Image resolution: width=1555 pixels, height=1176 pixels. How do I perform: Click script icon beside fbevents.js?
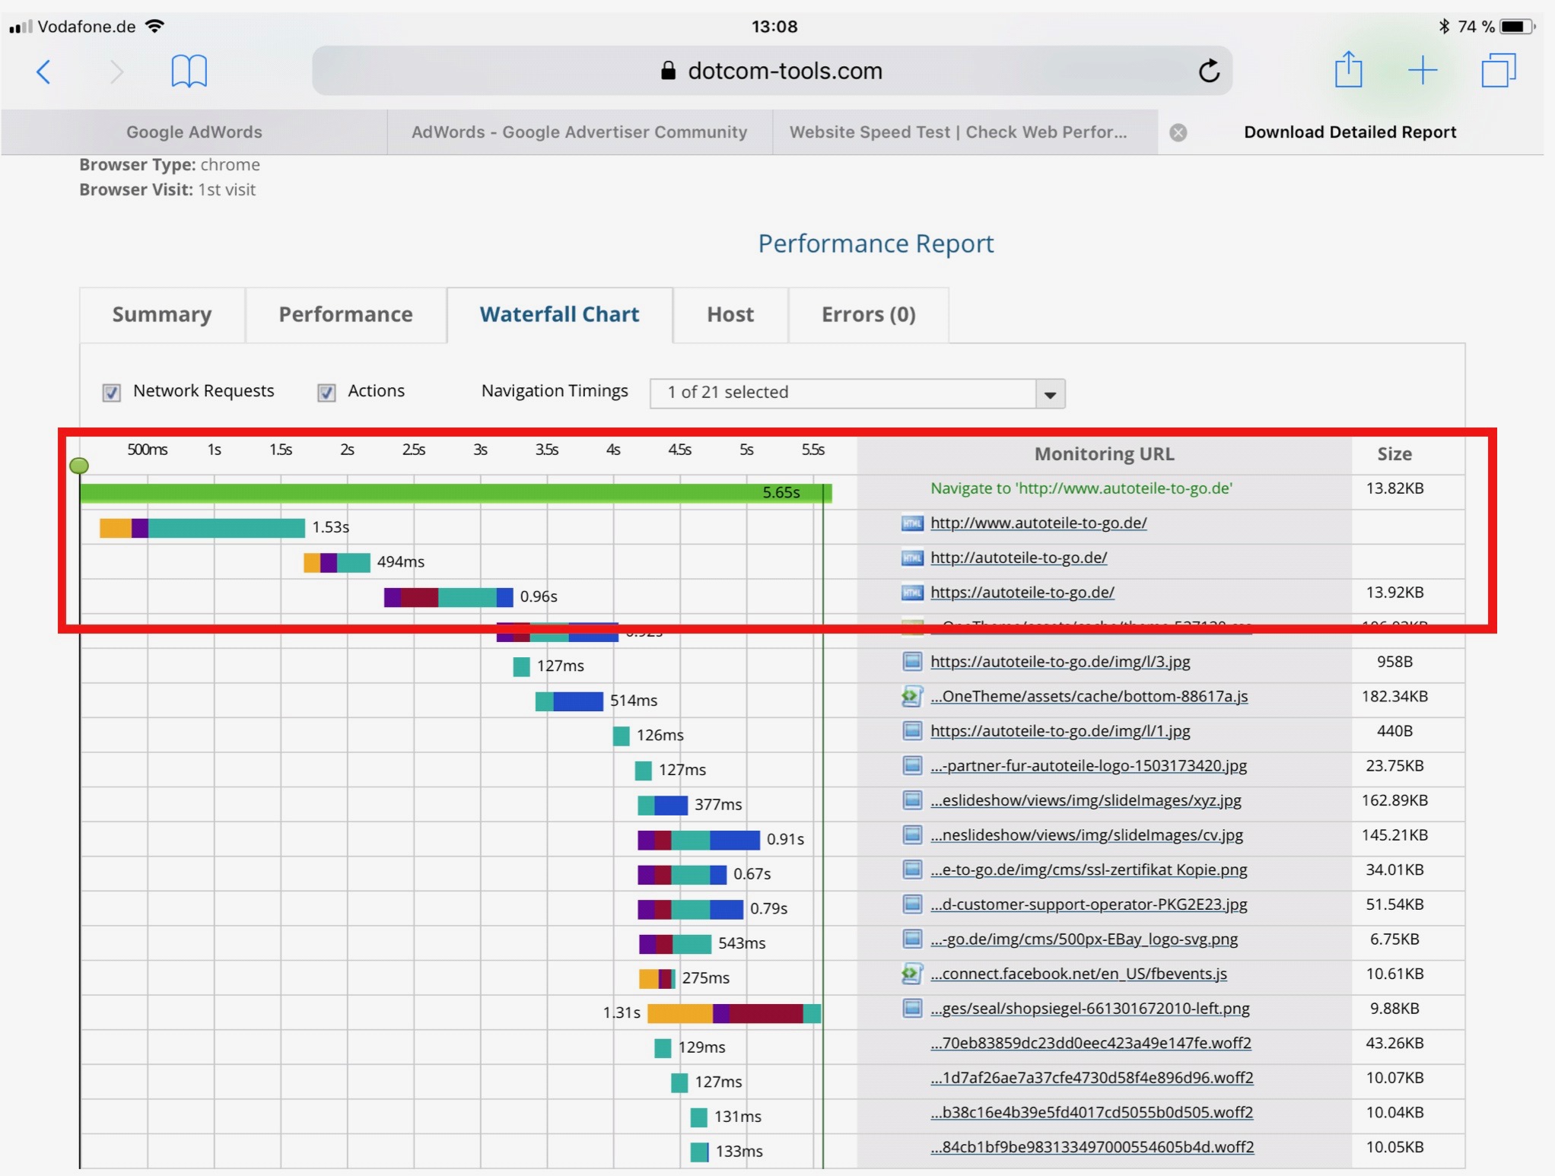pyautogui.click(x=912, y=974)
